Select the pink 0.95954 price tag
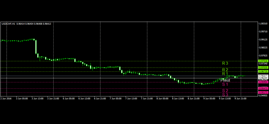This screenshot has height=124, width=269. tap(263, 82)
